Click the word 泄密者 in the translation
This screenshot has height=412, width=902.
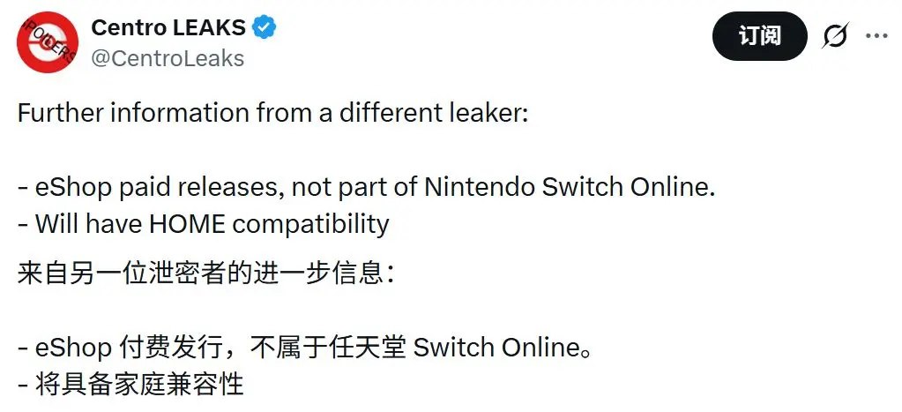coord(177,273)
